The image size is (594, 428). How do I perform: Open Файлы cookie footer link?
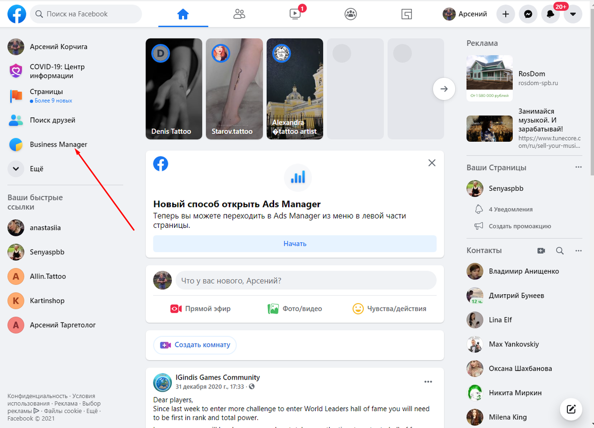(x=63, y=411)
